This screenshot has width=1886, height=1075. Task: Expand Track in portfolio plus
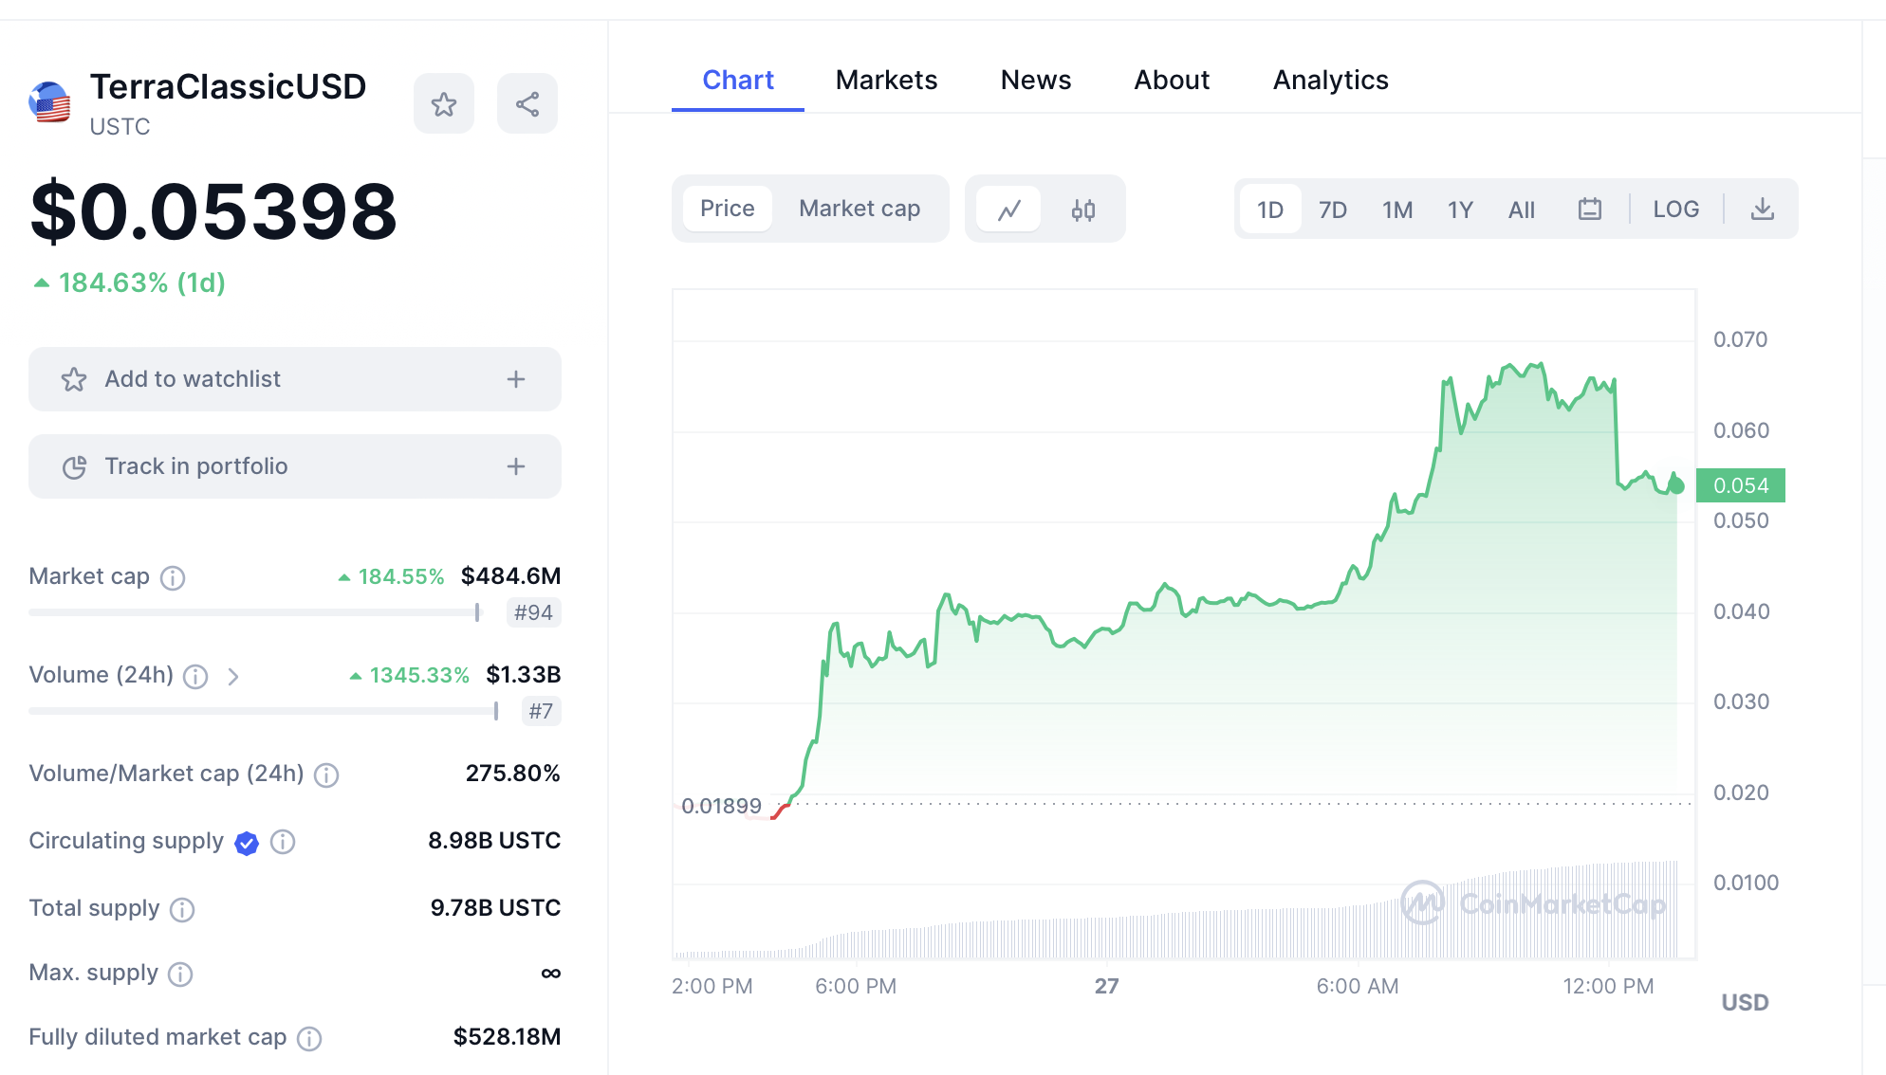pos(516,466)
